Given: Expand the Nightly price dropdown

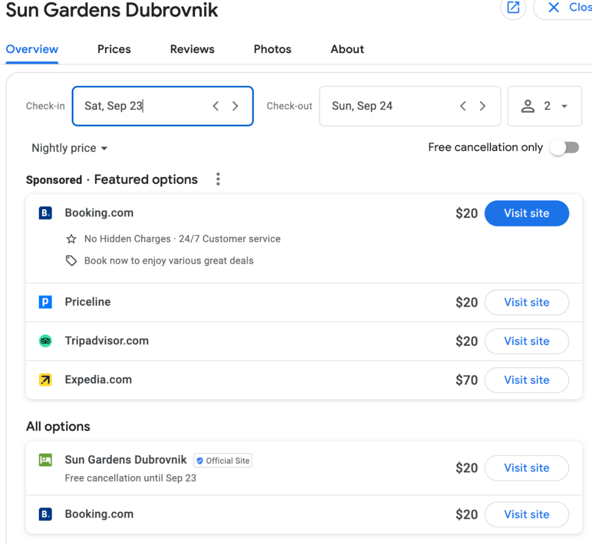Looking at the screenshot, I should coord(70,148).
